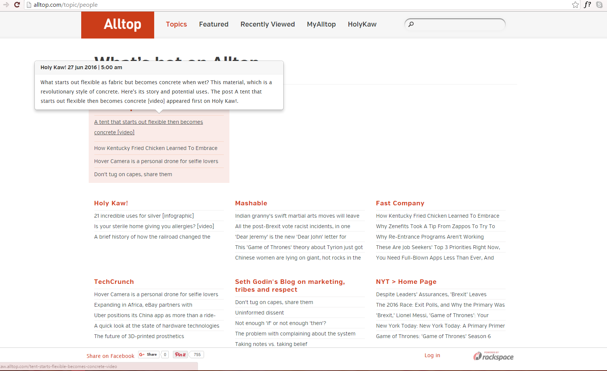Open Not enough 'if' or 'then' post
This screenshot has height=371, width=607.
click(x=280, y=323)
